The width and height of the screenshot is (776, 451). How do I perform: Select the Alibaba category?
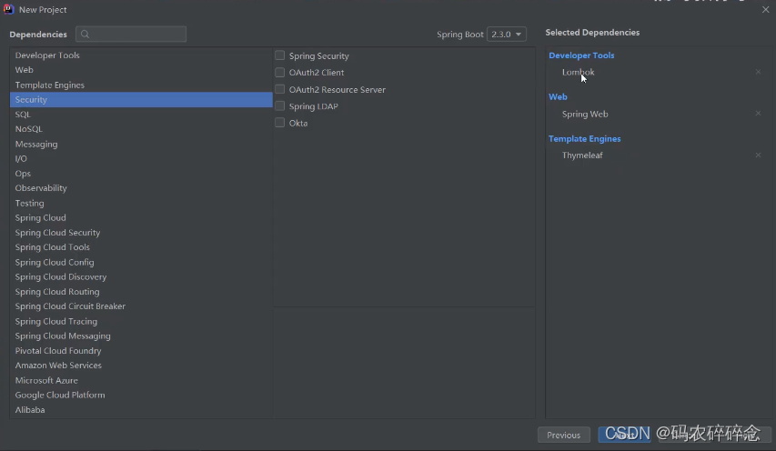(x=141, y=410)
